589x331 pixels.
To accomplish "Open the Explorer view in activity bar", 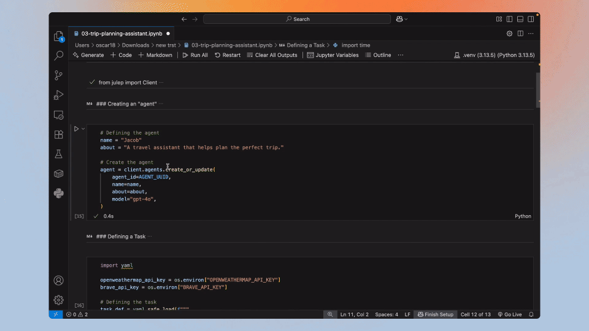I will point(59,36).
